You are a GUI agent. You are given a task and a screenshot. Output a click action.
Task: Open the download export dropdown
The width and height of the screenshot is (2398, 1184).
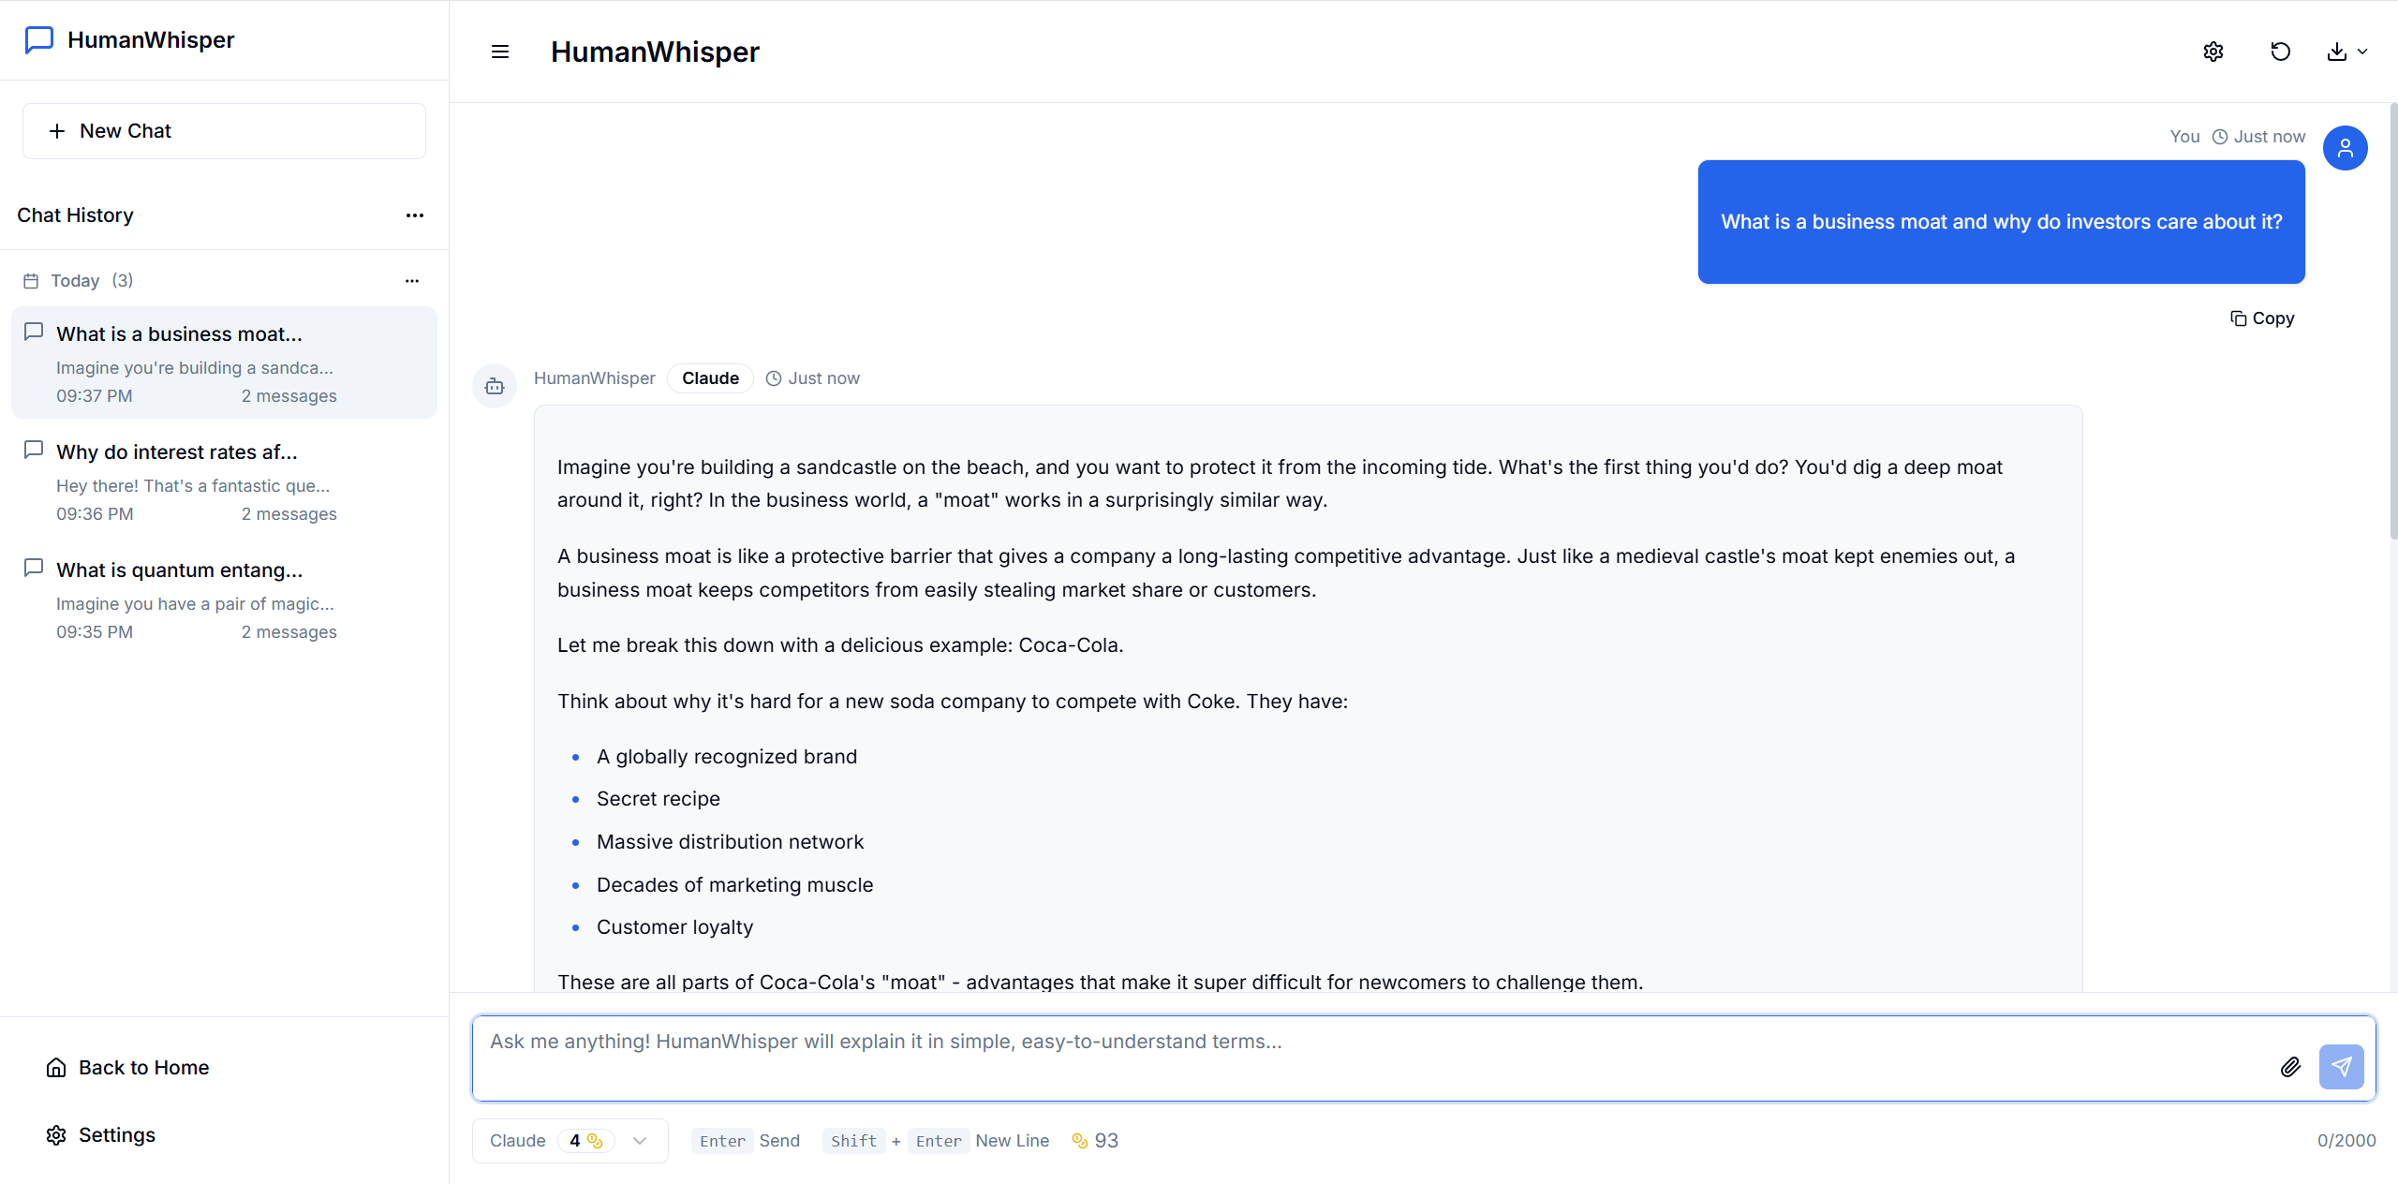pyautogui.click(x=2347, y=52)
